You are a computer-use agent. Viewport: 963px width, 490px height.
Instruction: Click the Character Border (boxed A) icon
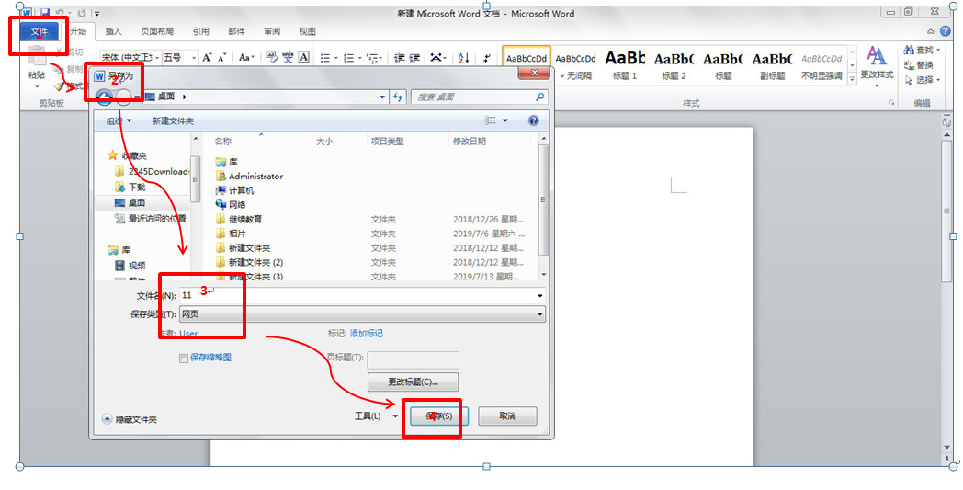[303, 57]
